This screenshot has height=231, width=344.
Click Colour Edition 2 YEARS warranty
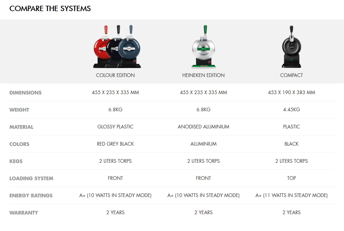[x=115, y=213]
